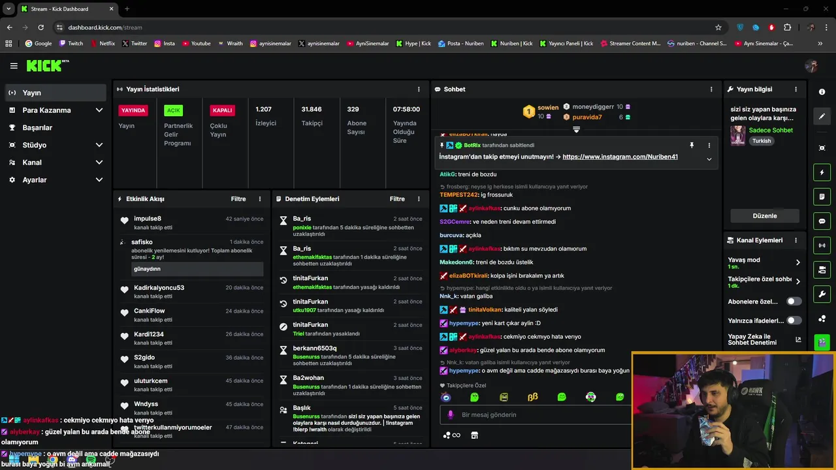Viewport: 836px width, 470px height.
Task: Open the browser extensions puzzle icon
Action: click(x=787, y=27)
